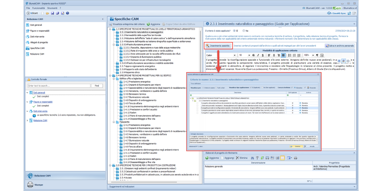Open the Strumenti menu
382x191 pixels.
53,8
